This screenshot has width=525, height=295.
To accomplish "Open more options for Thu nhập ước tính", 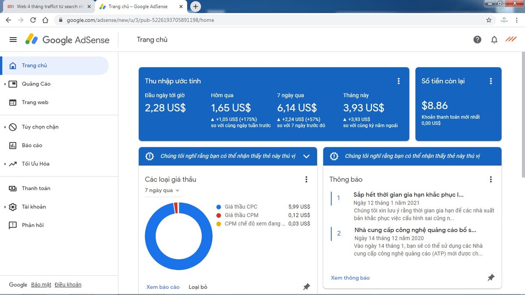I will pyautogui.click(x=399, y=81).
